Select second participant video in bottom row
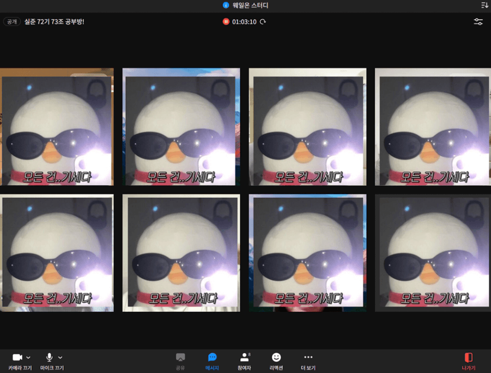The image size is (491, 373). pos(181,253)
